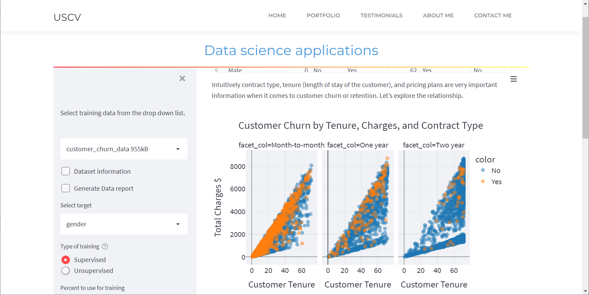The height and width of the screenshot is (295, 589).
Task: Select the Supervised training option
Action: tap(66, 260)
